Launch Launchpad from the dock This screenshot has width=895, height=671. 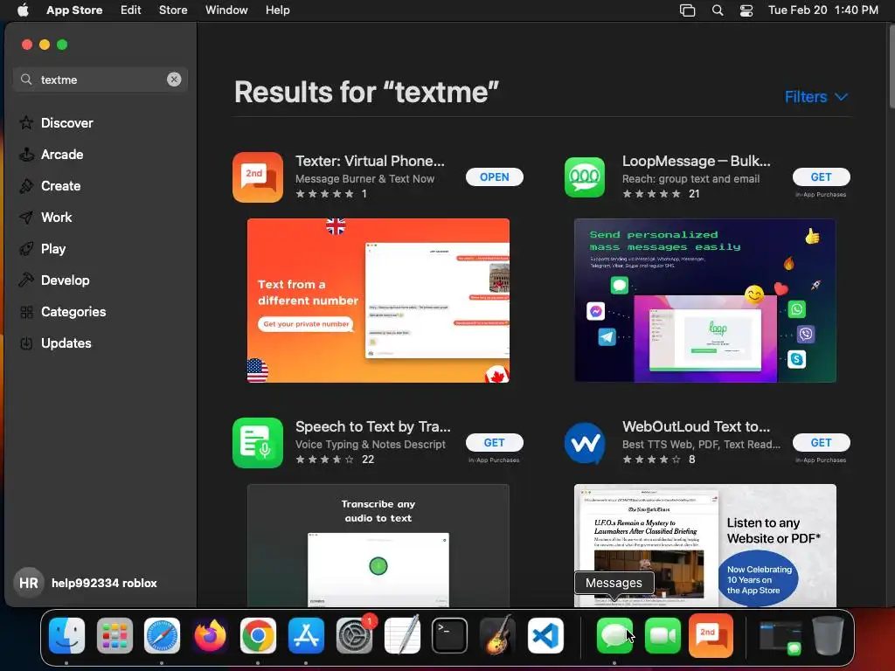point(114,636)
